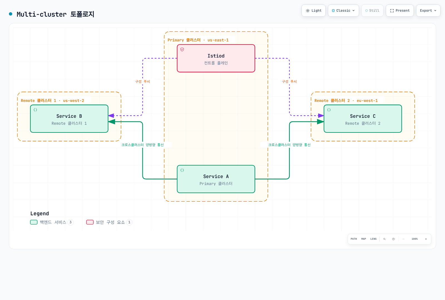445x300 pixels.
Task: Click the Remote 클러스터 2 eu-west-1 label
Action: coord(346,101)
